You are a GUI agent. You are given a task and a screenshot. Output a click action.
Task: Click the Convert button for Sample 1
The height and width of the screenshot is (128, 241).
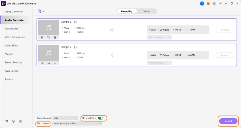point(225,30)
